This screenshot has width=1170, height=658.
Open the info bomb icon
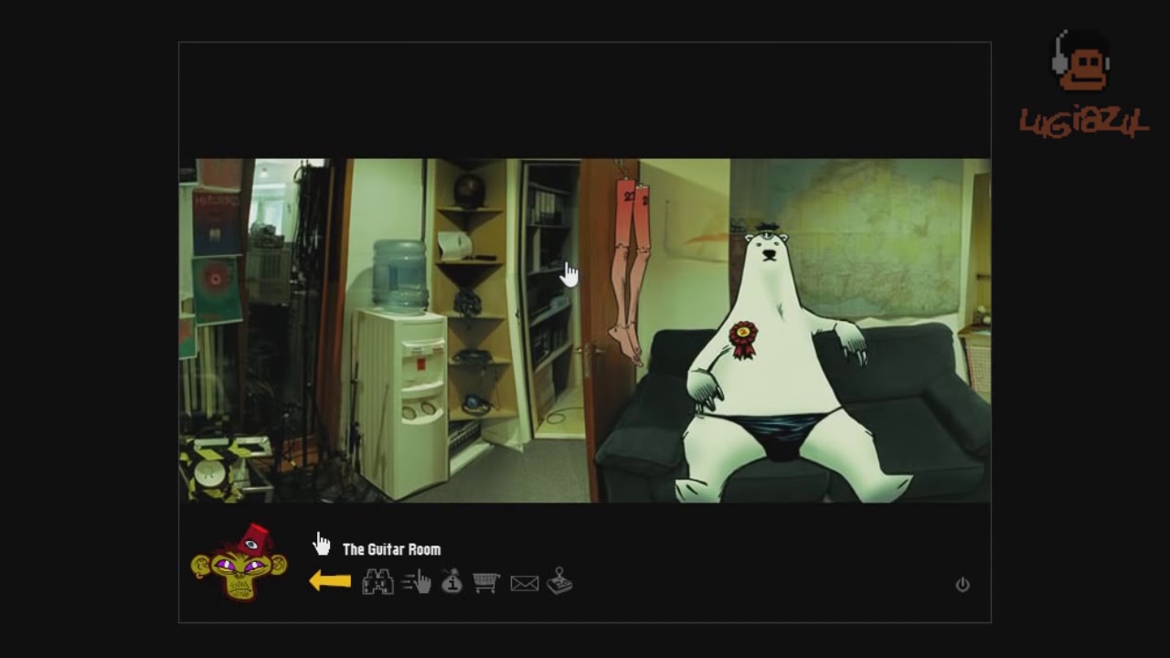click(x=452, y=581)
